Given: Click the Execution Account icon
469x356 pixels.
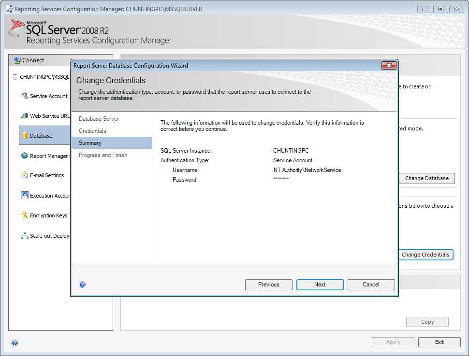Looking at the screenshot, I should [25, 195].
